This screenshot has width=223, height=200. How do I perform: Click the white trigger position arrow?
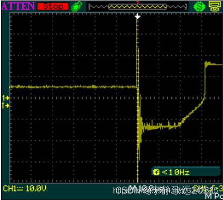coord(137,16)
